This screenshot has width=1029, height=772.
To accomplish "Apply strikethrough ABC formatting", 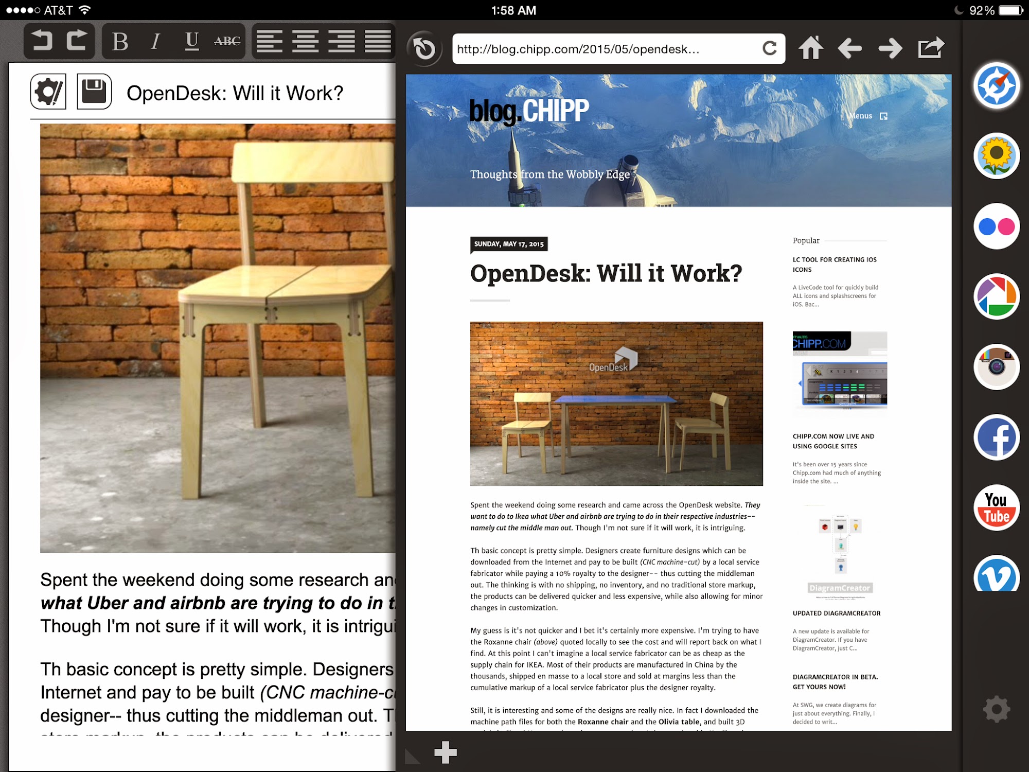I will 227,41.
